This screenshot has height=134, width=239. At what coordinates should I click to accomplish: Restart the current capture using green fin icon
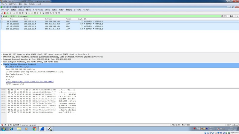pyautogui.click(x=7, y=13)
